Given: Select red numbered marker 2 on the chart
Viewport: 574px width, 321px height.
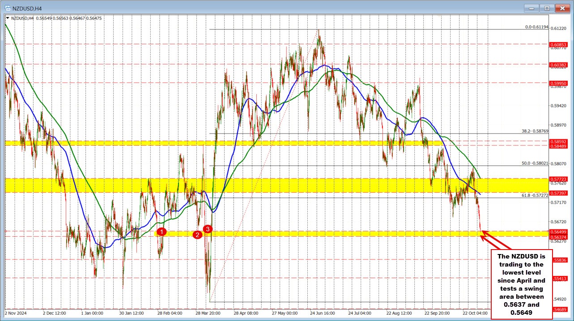Looking at the screenshot, I should coord(197,234).
